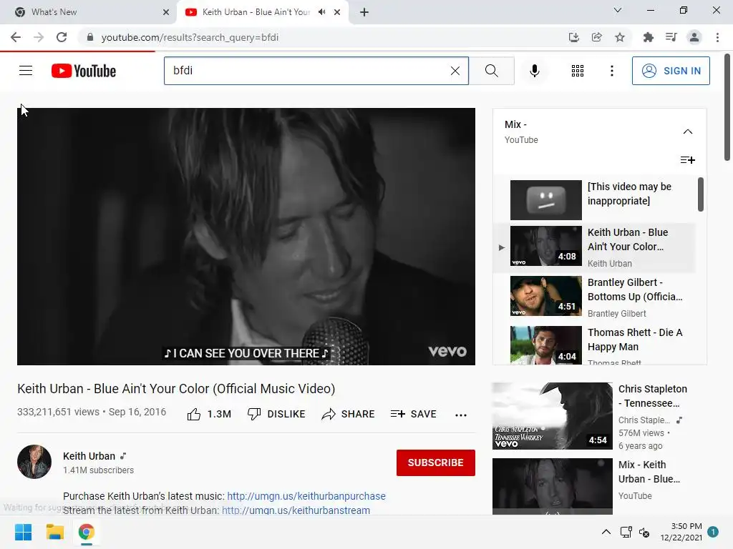Open File Explorer from taskbar
733x549 pixels.
click(x=54, y=532)
